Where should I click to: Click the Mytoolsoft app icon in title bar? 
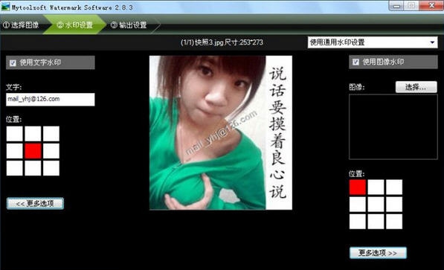(x=5, y=7)
